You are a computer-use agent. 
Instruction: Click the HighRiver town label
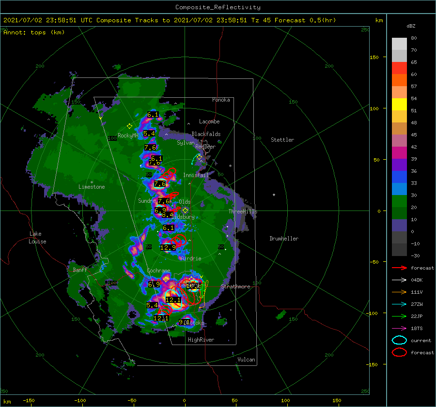[201, 340]
